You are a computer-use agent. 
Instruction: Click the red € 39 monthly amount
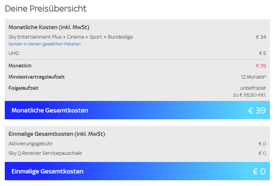click(261, 66)
